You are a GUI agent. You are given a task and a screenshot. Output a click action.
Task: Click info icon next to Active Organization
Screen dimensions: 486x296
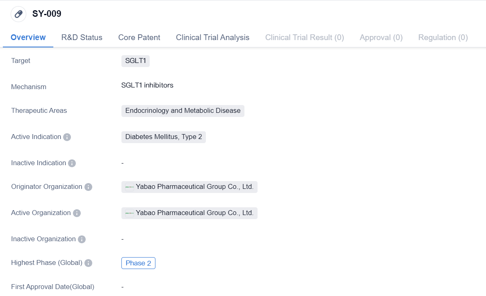coord(77,213)
